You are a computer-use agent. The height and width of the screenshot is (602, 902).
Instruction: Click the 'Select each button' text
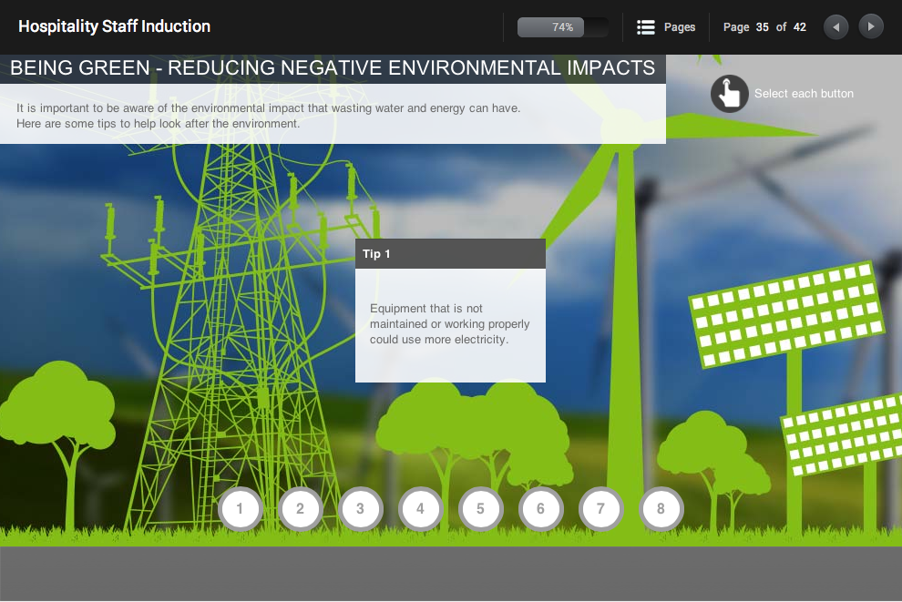coord(804,94)
